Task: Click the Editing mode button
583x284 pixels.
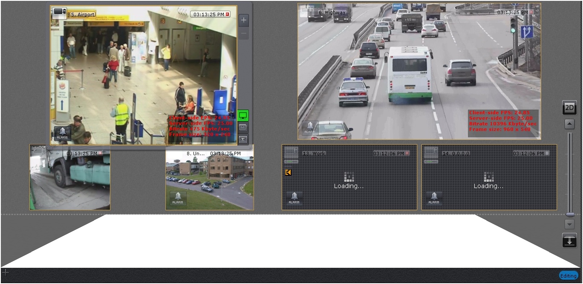Action: [568, 276]
